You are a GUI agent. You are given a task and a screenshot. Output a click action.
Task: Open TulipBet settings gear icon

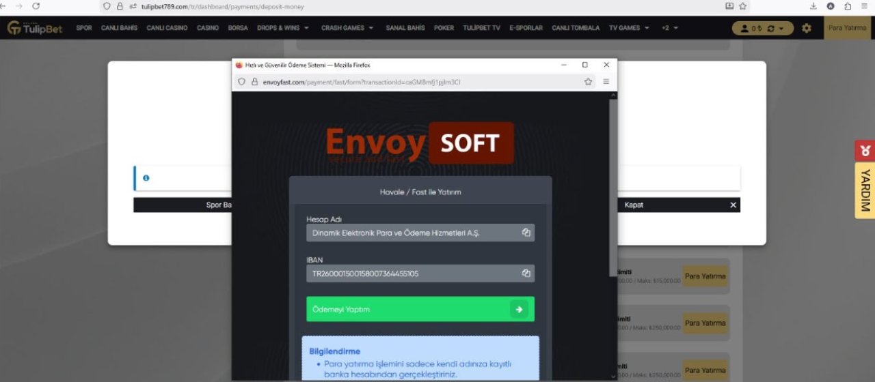pyautogui.click(x=807, y=28)
